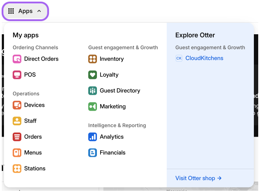Click the Apps grid icon
The image size is (264, 194).
11,11
